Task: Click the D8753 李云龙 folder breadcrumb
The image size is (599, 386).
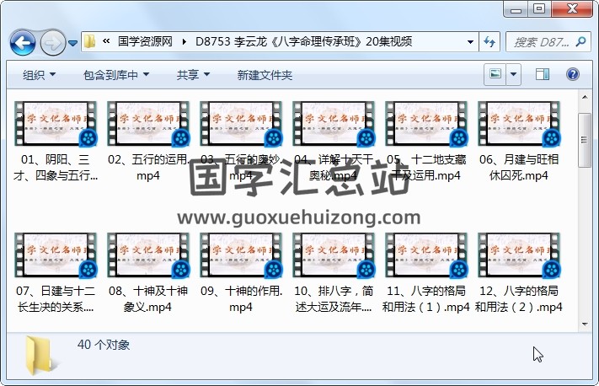Action: click(303, 41)
